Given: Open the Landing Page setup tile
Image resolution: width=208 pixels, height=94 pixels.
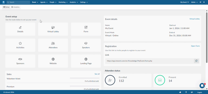Looking at the screenshot, I should (x=86, y=61).
